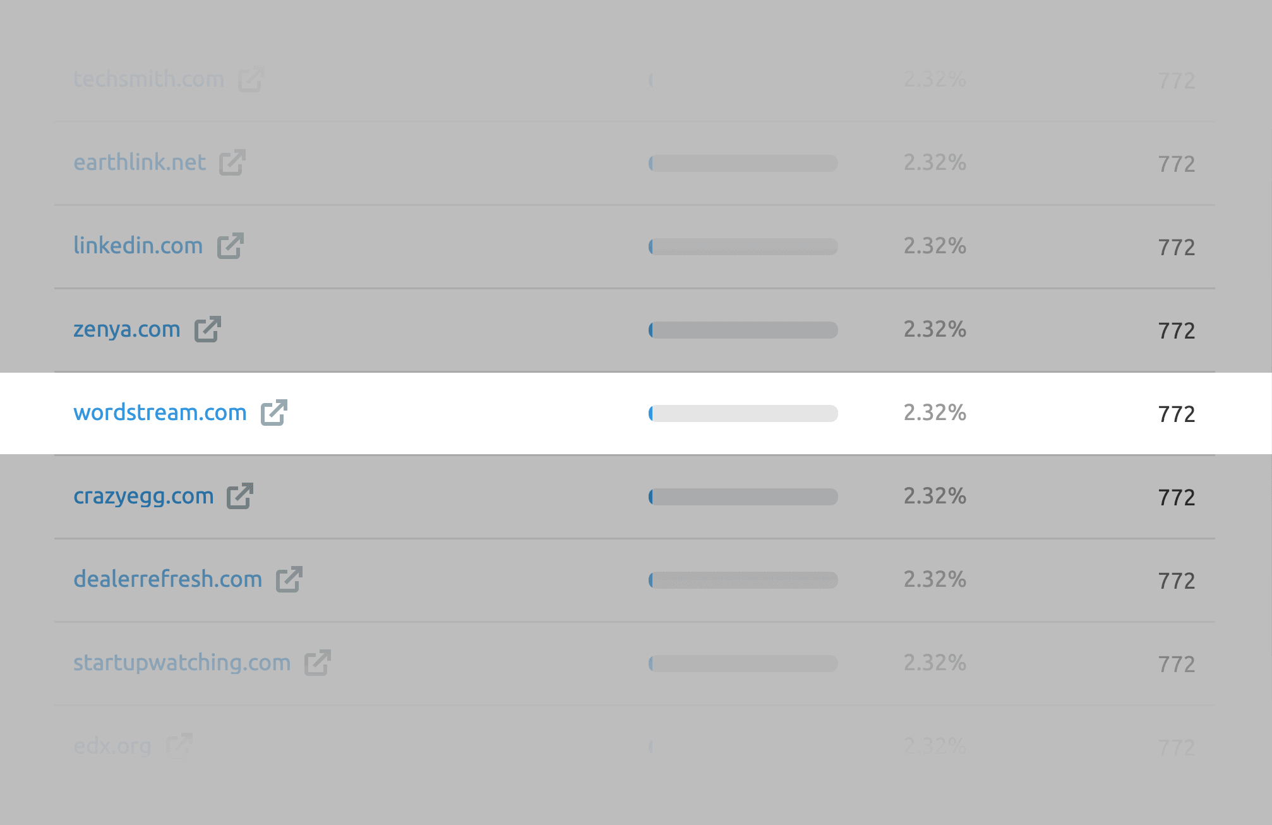1272x825 pixels.
Task: Click the edx.org domain link
Action: (112, 747)
